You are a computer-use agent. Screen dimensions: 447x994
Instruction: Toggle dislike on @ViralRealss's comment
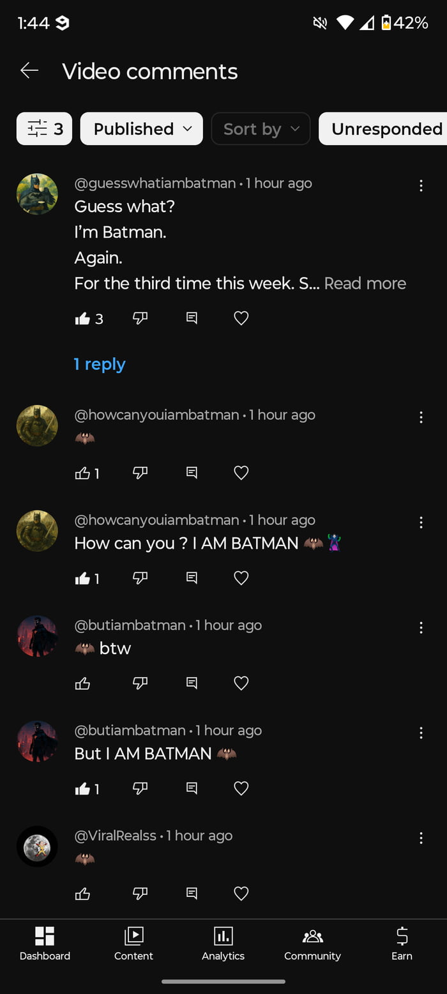[140, 893]
